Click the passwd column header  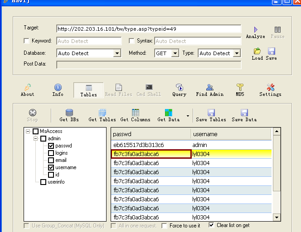click(x=150, y=134)
